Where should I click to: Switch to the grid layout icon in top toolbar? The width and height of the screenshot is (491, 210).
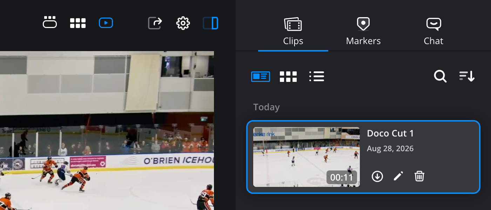(x=78, y=23)
